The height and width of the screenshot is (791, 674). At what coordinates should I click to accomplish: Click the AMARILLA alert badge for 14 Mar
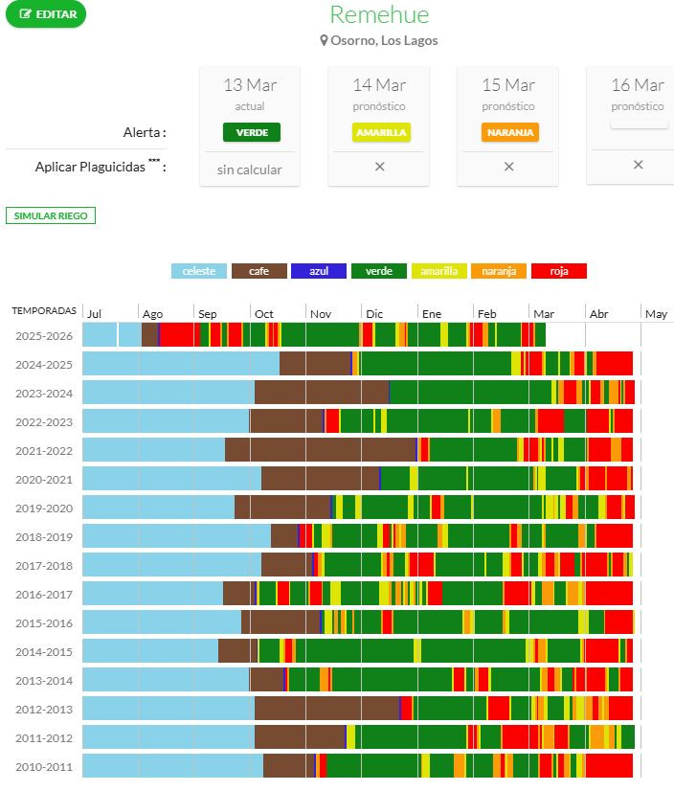380,132
